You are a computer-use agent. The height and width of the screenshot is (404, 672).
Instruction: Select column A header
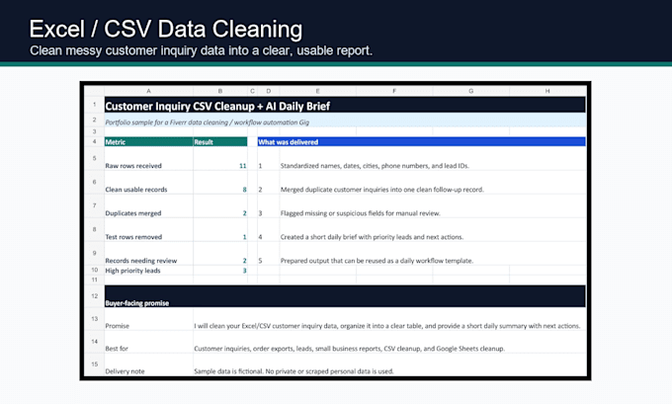pyautogui.click(x=148, y=91)
